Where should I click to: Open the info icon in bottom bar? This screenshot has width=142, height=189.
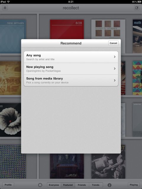[109, 185]
